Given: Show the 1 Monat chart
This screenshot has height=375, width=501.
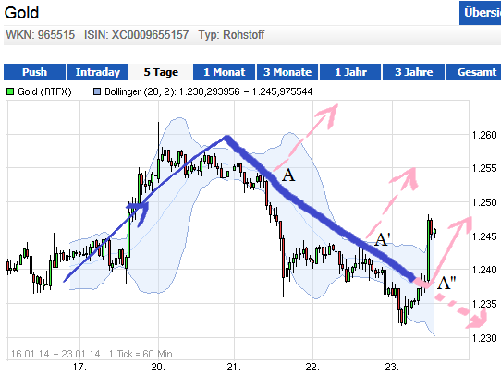Looking at the screenshot, I should (225, 72).
